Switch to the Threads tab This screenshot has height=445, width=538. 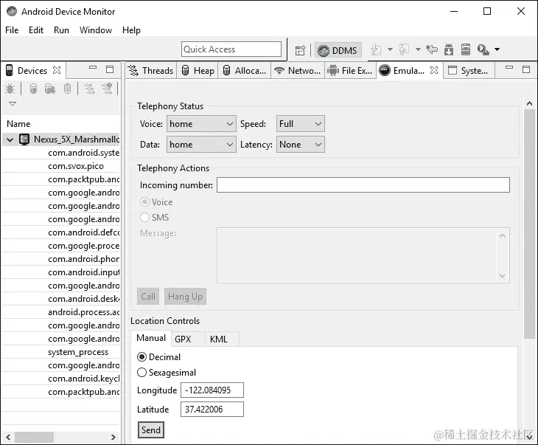point(151,70)
